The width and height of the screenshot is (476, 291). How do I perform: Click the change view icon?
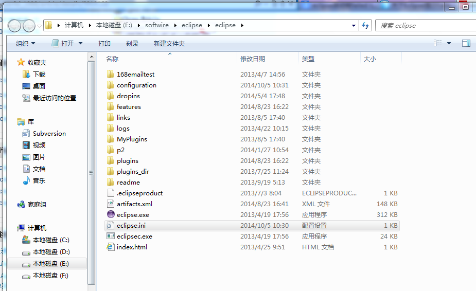tap(437, 43)
